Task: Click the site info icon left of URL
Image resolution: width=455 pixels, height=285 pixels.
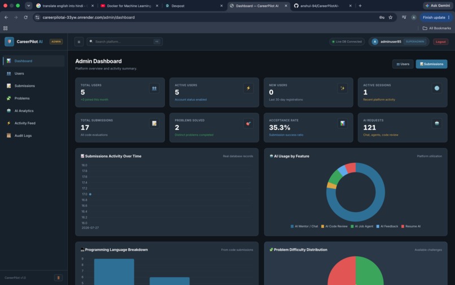Action: tap(37, 18)
